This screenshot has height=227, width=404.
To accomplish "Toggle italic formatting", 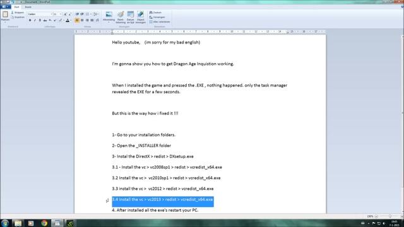I will point(35,20).
